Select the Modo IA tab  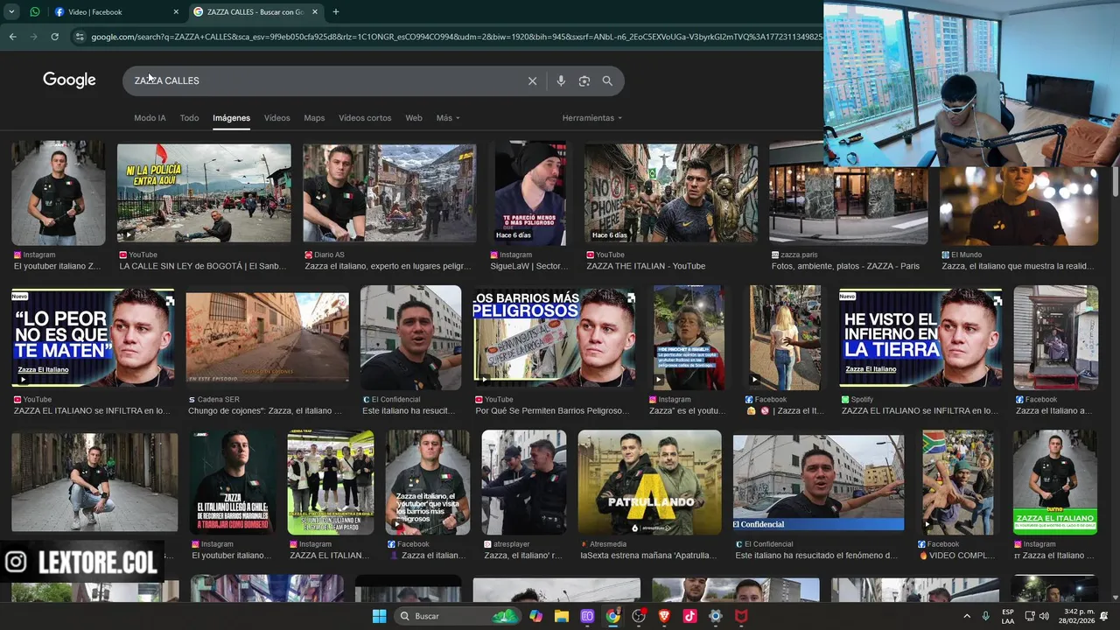[150, 118]
